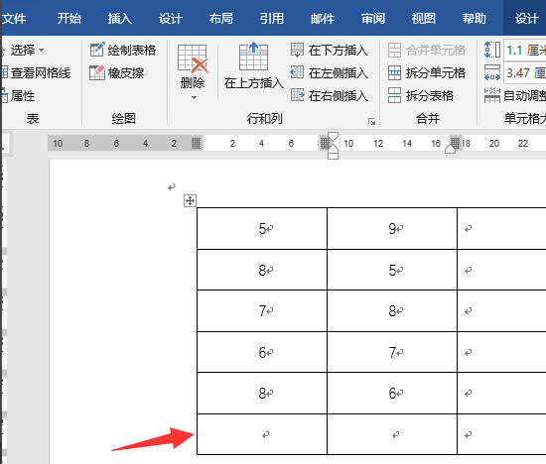Click Insert Below (在下方插入)
Image resolution: width=546 pixels, height=464 pixels.
coord(330,51)
